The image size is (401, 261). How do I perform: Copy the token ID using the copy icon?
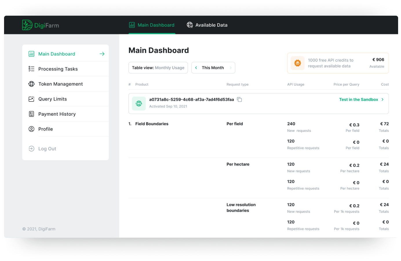239,99
